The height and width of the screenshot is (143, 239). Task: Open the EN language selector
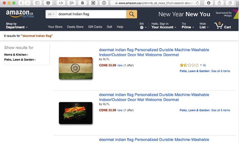(143, 26)
